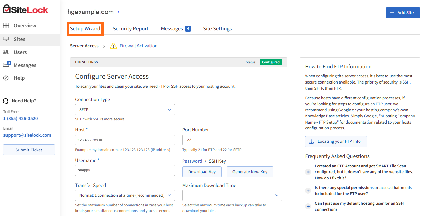Switch to the Security Report tab
This screenshot has width=431, height=216.
(131, 29)
